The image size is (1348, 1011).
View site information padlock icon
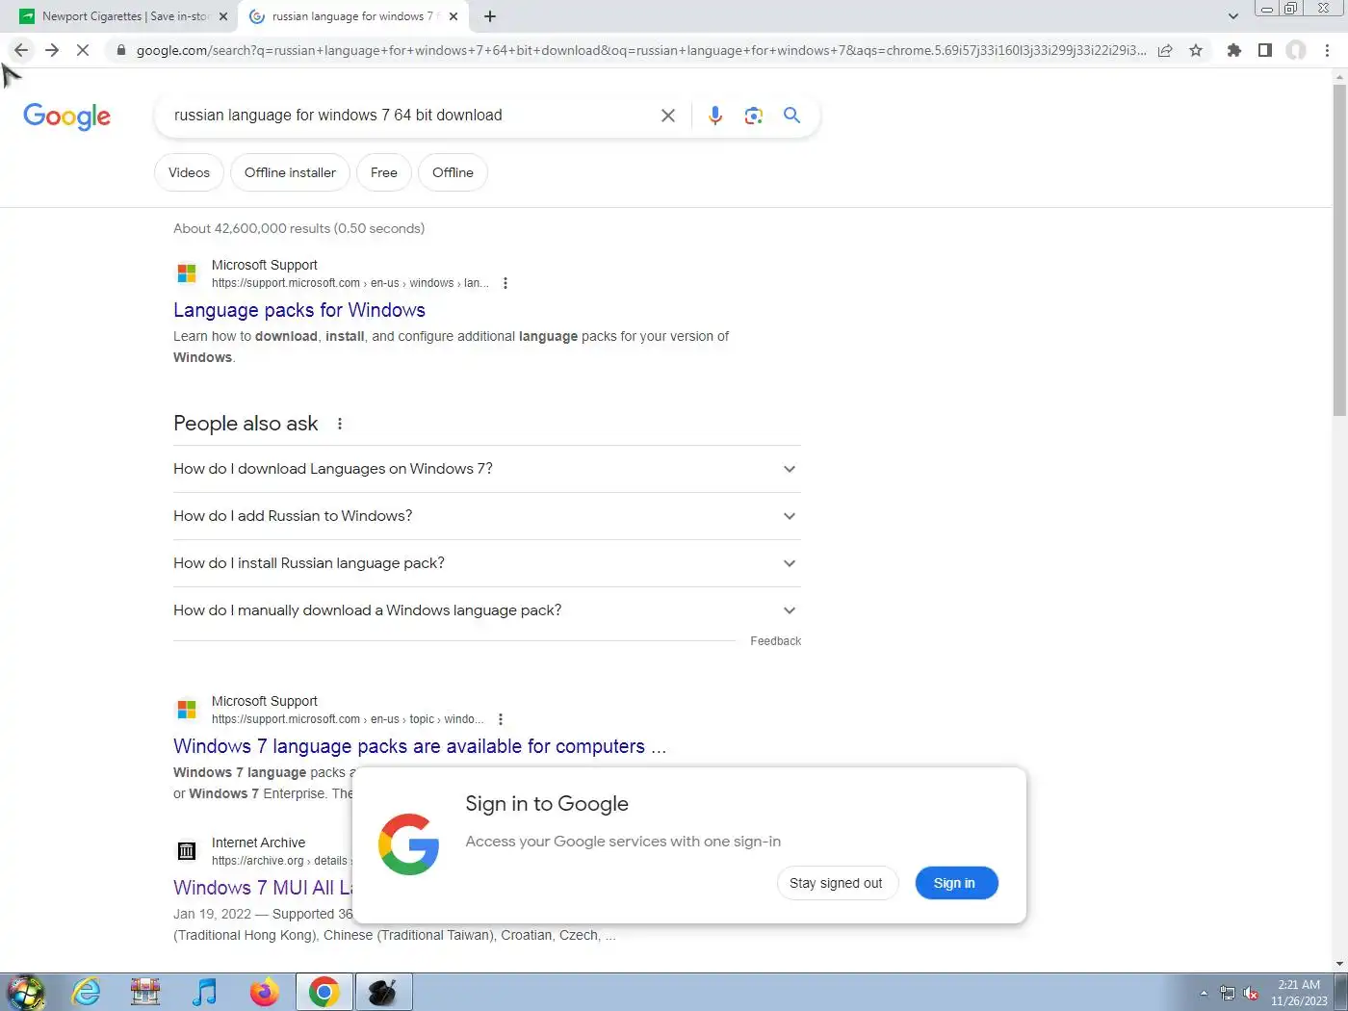click(120, 50)
